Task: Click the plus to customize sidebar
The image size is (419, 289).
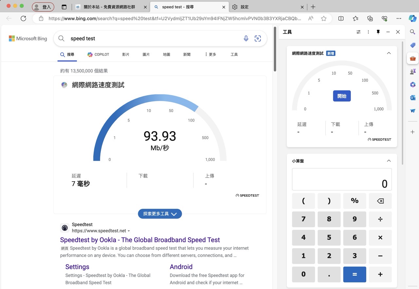Action: [412, 132]
